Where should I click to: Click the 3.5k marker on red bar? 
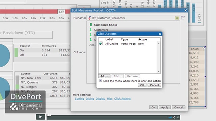pos(61,12)
